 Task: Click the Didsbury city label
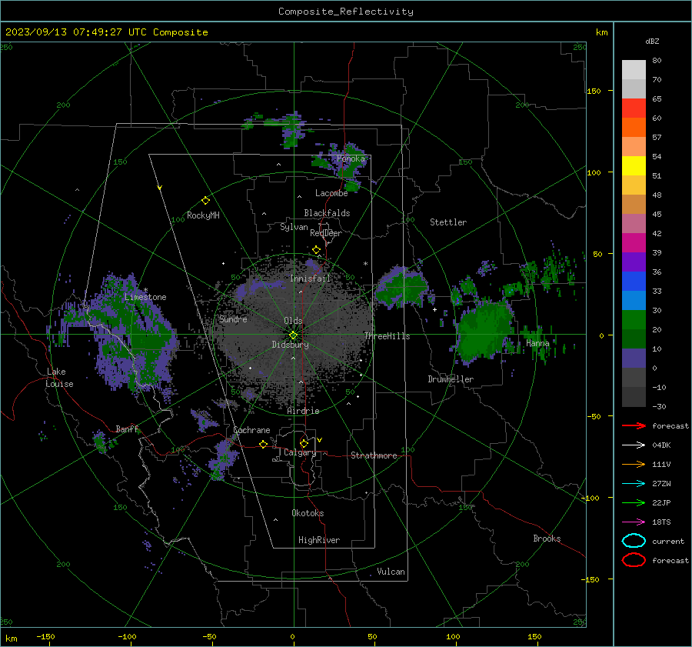click(290, 345)
